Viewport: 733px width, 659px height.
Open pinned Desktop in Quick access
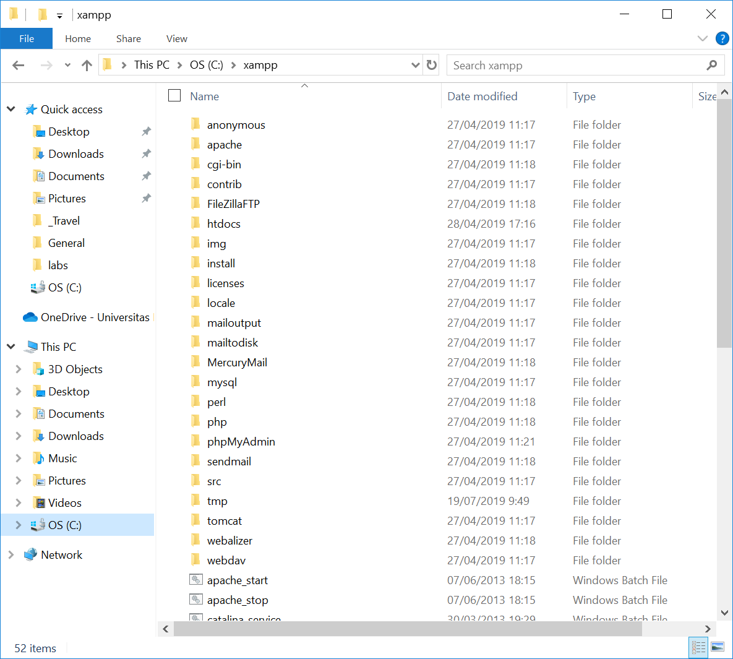click(x=61, y=131)
